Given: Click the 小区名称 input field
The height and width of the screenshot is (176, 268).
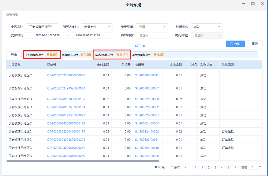Looking at the screenshot, I should coord(42,27).
